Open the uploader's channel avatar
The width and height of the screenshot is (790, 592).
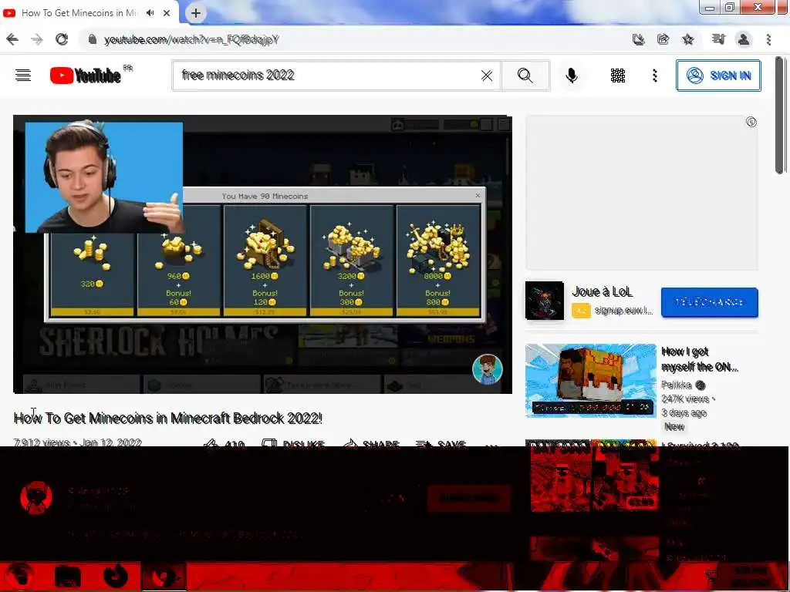point(36,498)
